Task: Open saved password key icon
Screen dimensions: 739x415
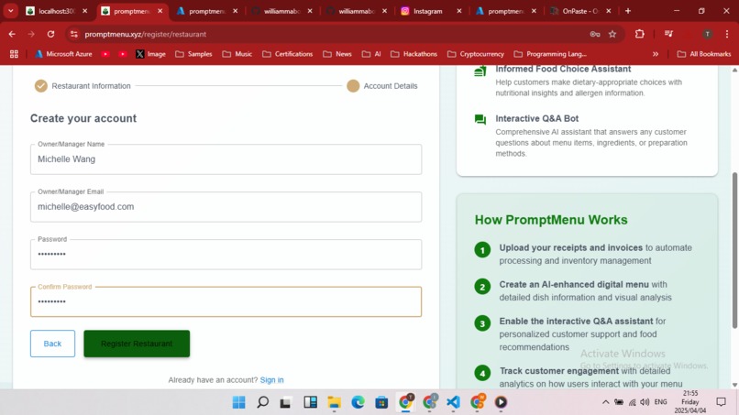Action: click(x=595, y=34)
